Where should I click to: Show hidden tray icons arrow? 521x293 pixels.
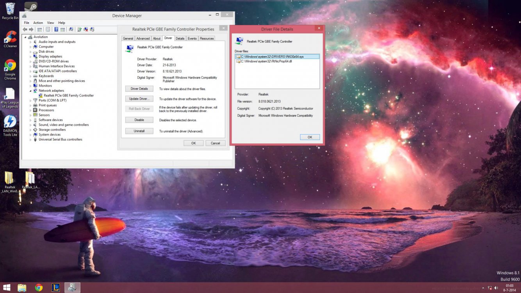pyautogui.click(x=482, y=288)
